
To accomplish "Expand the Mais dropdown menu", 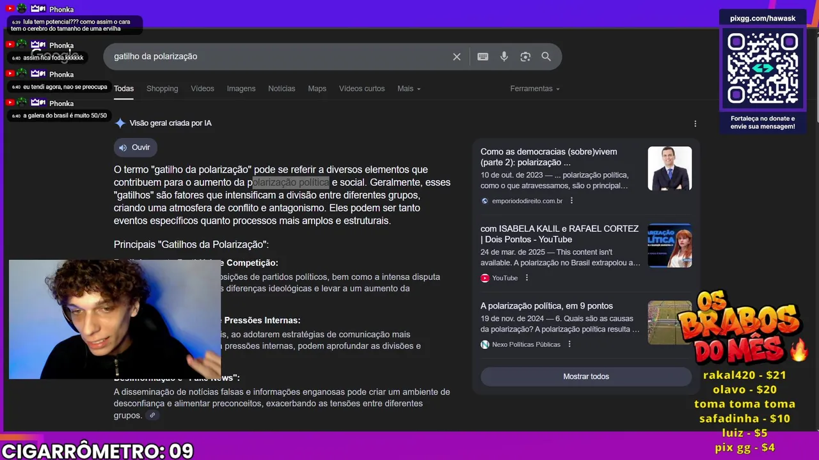I will point(409,89).
